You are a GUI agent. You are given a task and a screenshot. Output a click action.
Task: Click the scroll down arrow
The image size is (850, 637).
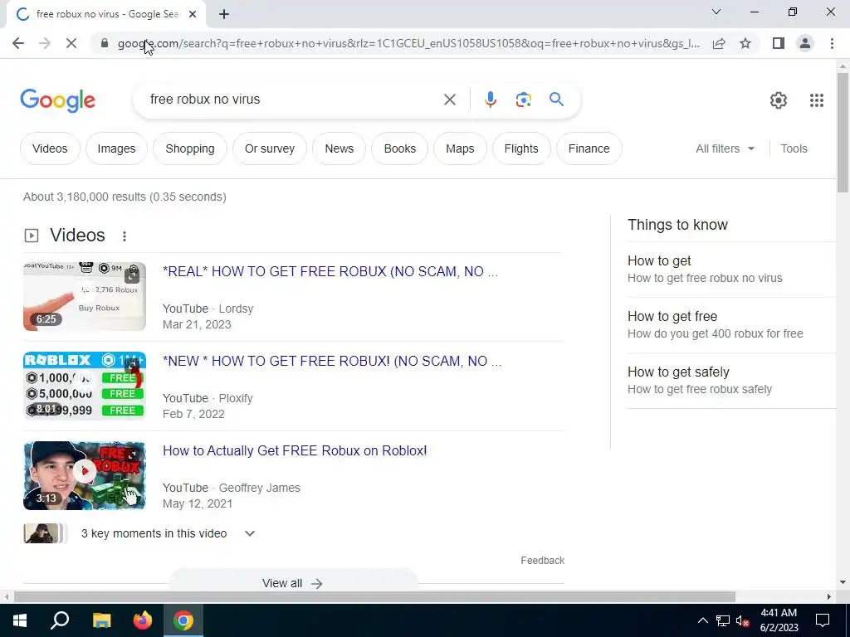[843, 582]
